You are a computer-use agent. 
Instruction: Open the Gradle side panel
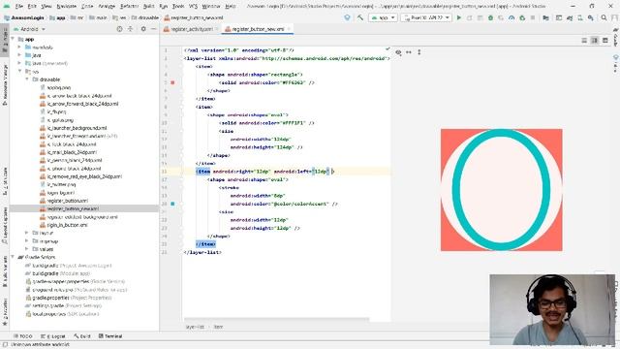616,37
